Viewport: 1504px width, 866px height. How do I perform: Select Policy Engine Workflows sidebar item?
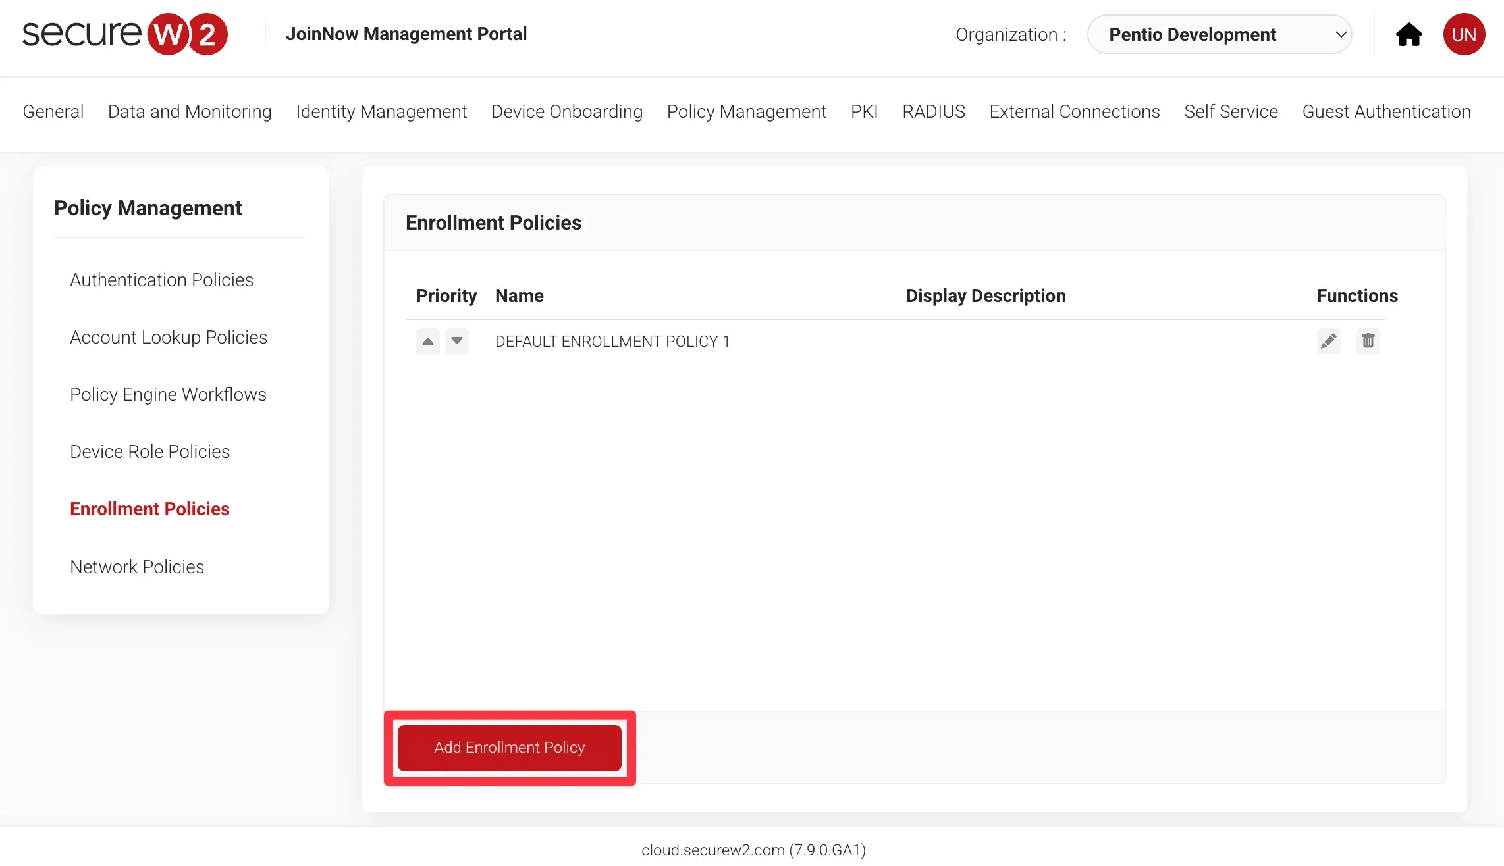click(x=168, y=395)
